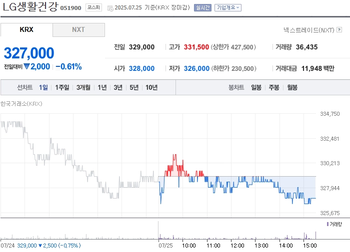The width and height of the screenshot is (350, 252).
Task: Click the trading volume 36,435
Action: pyautogui.click(x=306, y=47)
